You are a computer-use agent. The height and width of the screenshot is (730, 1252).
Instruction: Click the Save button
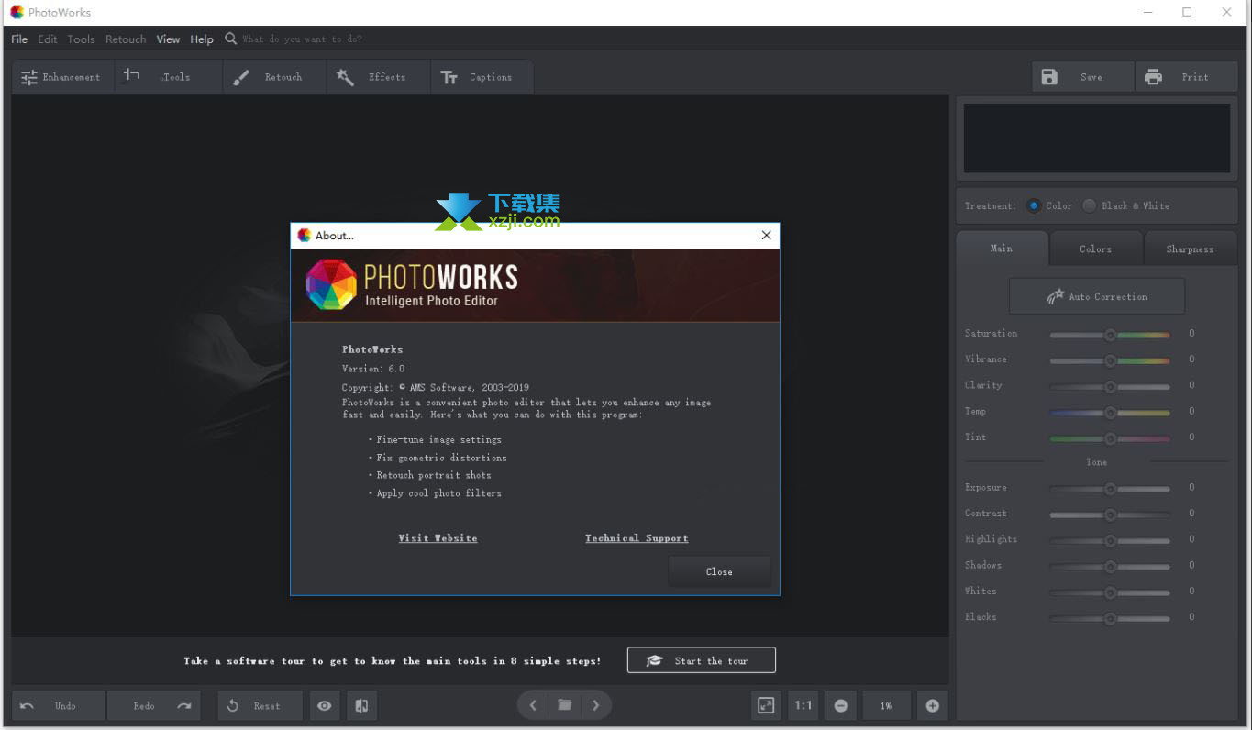(1082, 77)
